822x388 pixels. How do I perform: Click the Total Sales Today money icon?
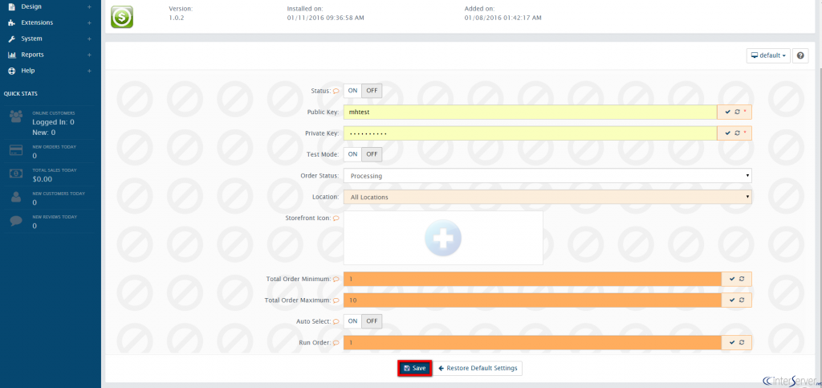coord(16,174)
